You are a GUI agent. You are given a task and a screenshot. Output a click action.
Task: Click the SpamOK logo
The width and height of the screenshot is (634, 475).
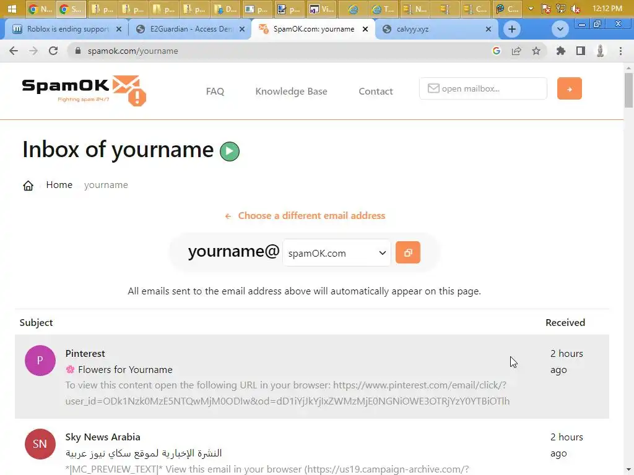pos(84,90)
